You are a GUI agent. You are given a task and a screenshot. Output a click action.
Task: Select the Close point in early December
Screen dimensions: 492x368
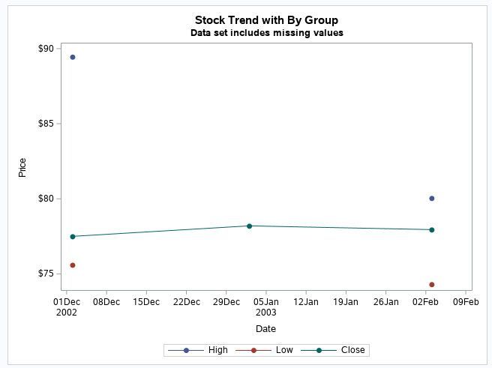pyautogui.click(x=73, y=237)
